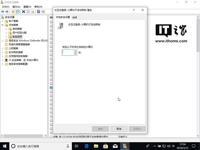The height and width of the screenshot is (150, 200).
Task: Open Microsoft Edge from the taskbar
Action: pos(86,146)
